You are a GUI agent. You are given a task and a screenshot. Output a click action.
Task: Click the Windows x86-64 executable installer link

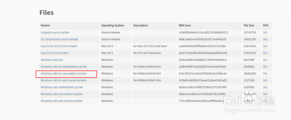point(64,74)
